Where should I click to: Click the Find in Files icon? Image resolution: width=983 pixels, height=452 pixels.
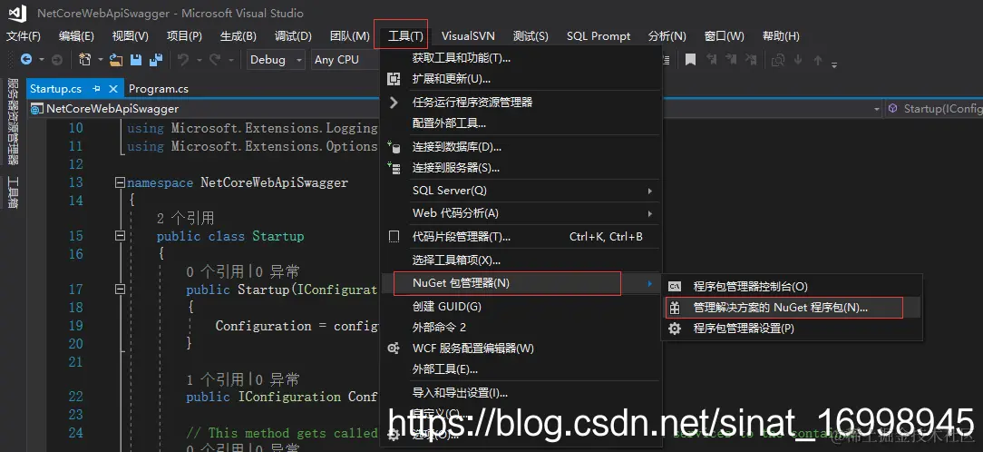coord(778,60)
